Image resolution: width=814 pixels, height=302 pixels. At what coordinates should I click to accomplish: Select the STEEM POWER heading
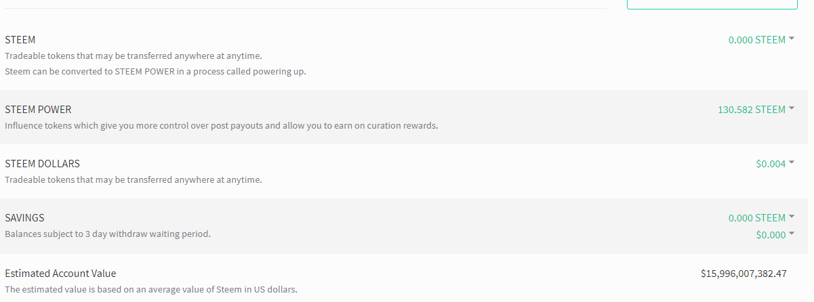[38, 110]
